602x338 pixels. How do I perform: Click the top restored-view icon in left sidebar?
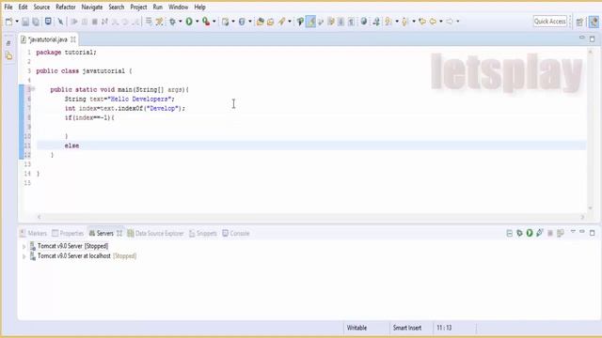(8, 43)
